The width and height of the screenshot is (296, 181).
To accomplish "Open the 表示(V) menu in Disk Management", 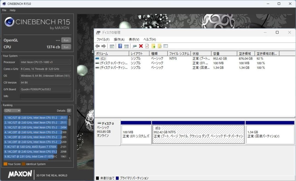I will 134,39.
